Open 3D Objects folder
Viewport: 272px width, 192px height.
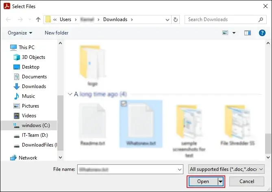(x=33, y=57)
